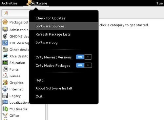Open the Software Log entry
Image resolution: width=164 pixels, height=120 pixels.
64,42
